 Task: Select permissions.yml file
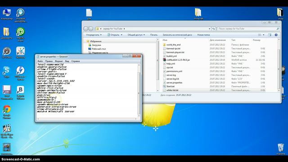[174, 71]
